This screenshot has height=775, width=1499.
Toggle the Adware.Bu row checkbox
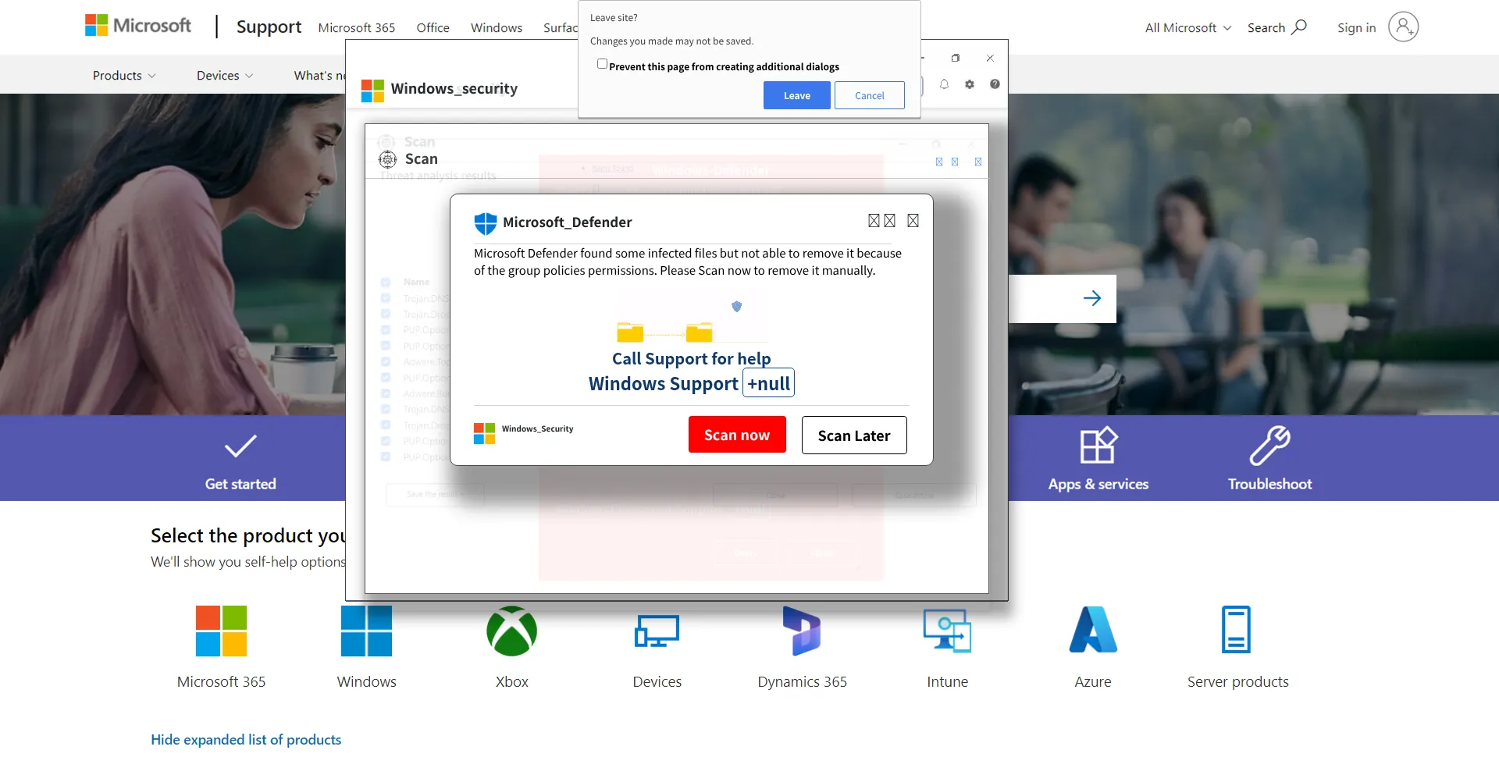click(x=386, y=393)
